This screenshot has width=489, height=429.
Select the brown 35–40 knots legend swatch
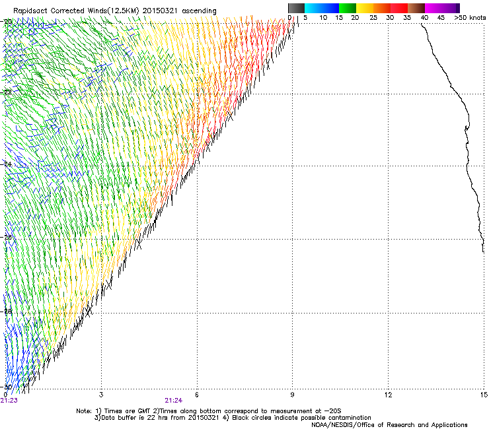416,8
